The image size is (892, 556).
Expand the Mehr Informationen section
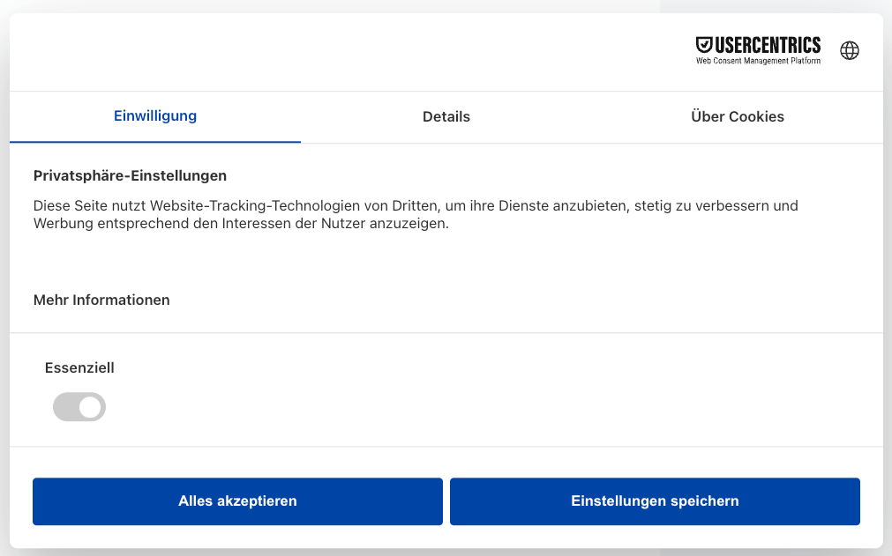(x=101, y=300)
